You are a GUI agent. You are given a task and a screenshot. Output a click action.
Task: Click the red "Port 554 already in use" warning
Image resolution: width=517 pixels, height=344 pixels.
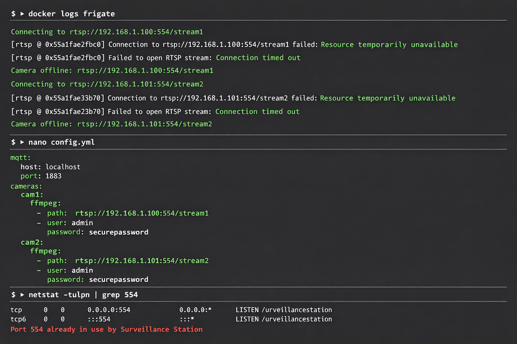(x=107, y=329)
